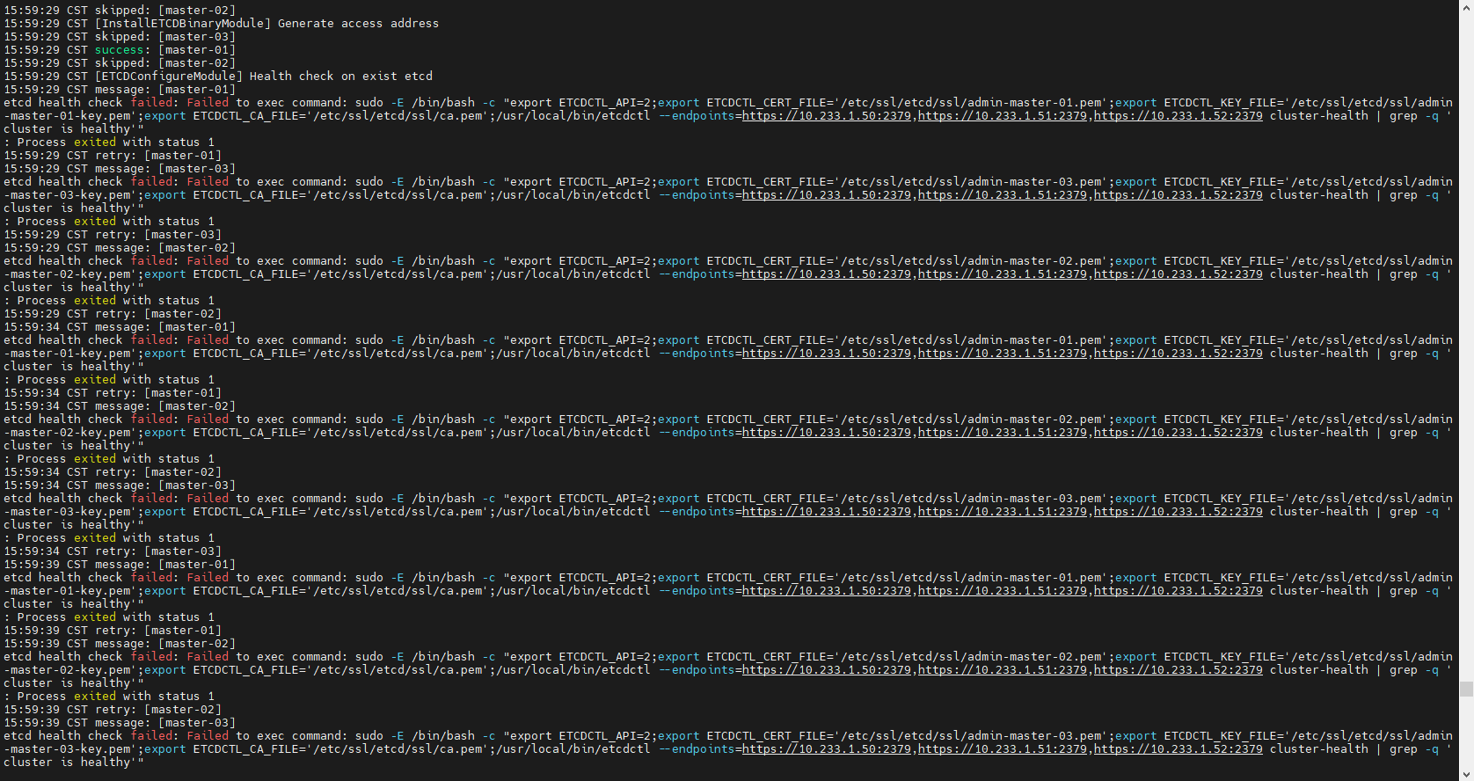Viewport: 1474px width, 781px height.
Task: Open 10.233.1.50:2379 link in last master-03 health check
Action: [x=826, y=749]
